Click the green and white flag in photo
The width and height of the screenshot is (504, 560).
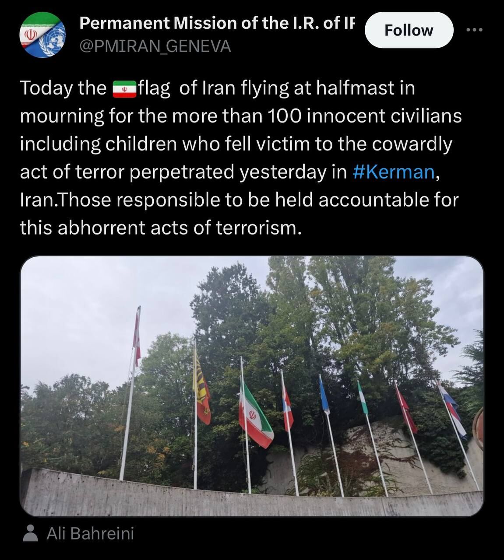click(x=363, y=399)
